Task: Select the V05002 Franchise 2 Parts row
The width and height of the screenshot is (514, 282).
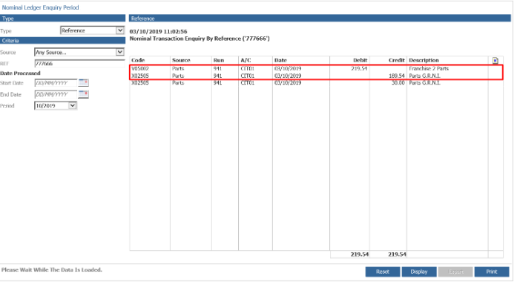Action: coord(316,68)
